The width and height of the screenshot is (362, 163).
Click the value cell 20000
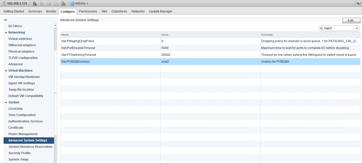[210, 55]
